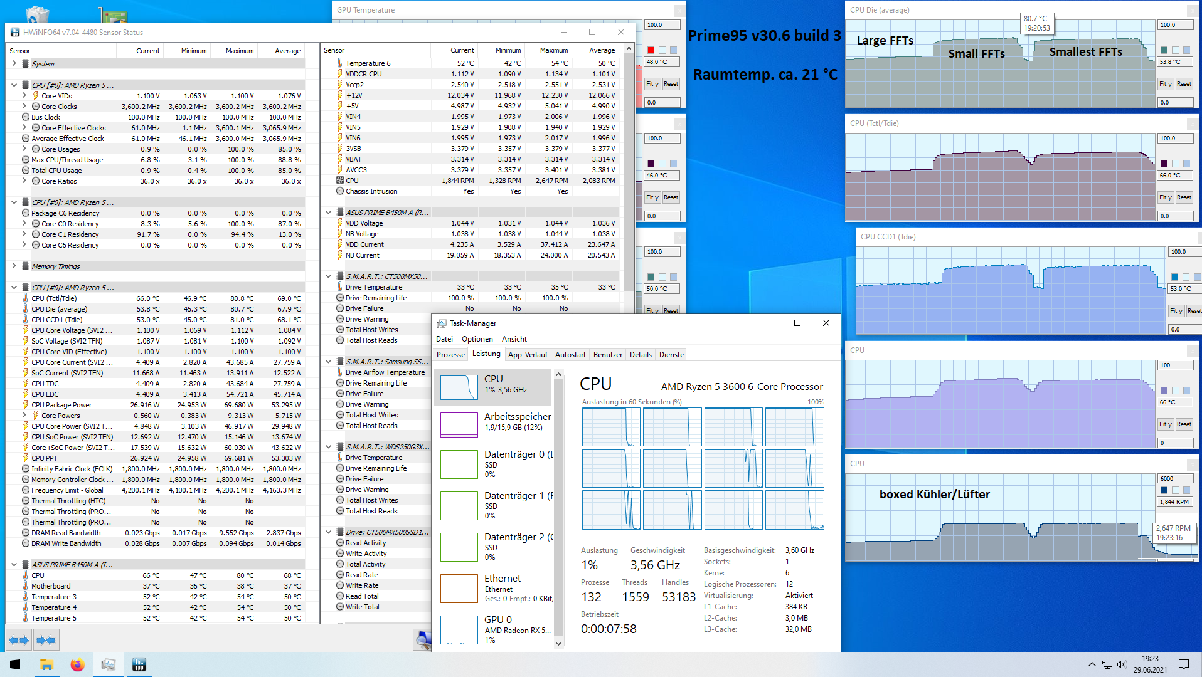Open the Datei menu in Task Manager

444,339
